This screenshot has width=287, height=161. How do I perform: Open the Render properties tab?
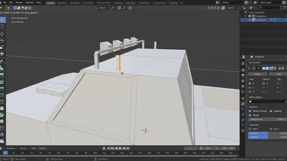pyautogui.click(x=243, y=70)
